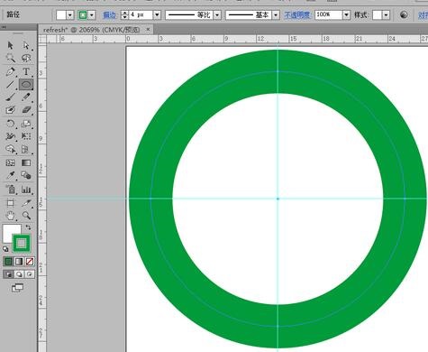Select the Pen tool

tap(10, 71)
